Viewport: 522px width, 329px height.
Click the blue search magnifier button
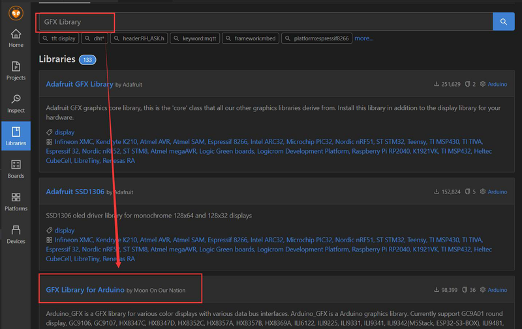tap(503, 21)
